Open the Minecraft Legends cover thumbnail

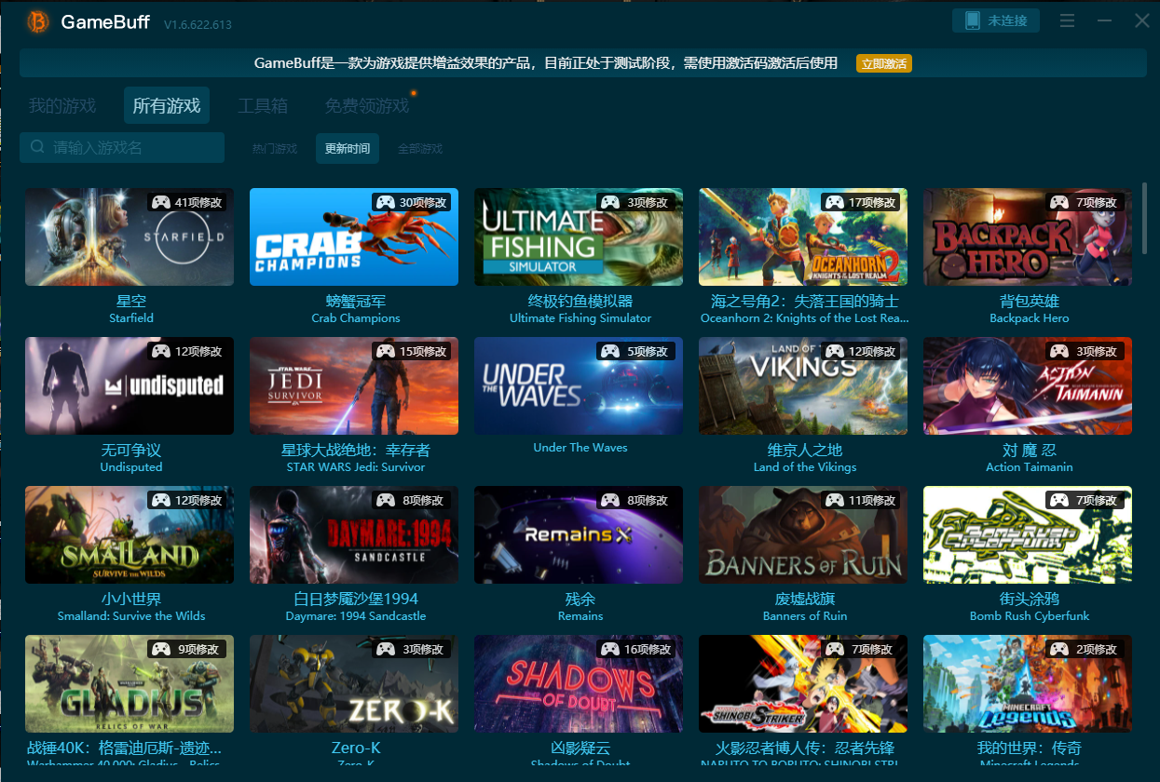click(1028, 684)
